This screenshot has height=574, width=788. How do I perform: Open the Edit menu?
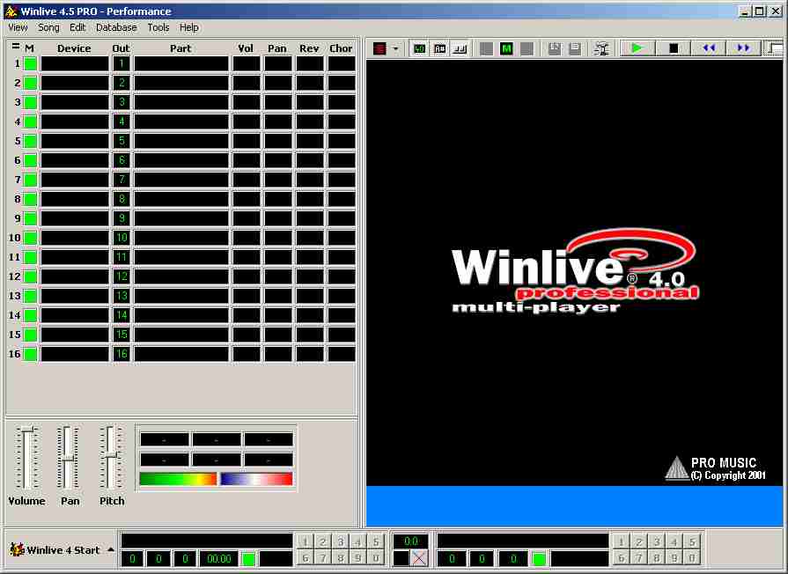coord(77,27)
